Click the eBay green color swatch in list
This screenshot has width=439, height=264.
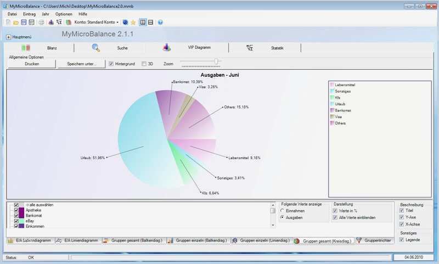pyautogui.click(x=21, y=221)
